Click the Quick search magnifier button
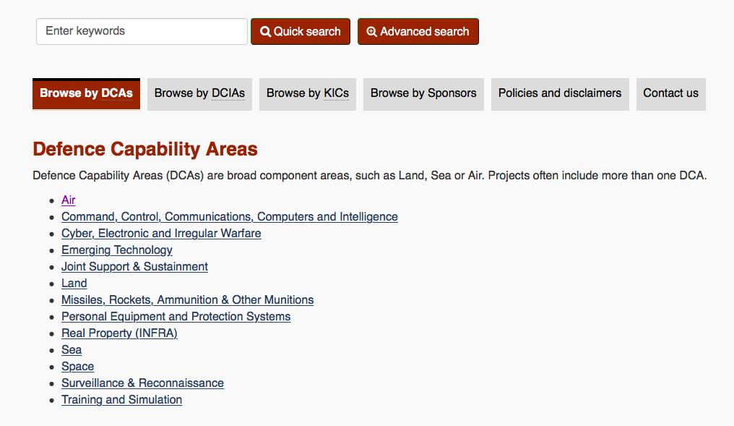 pos(300,31)
